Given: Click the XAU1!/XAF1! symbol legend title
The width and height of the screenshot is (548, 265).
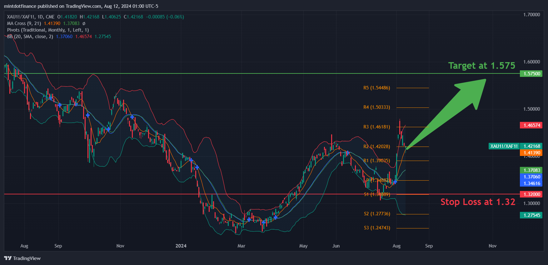Looking at the screenshot, I should (x=31, y=17).
